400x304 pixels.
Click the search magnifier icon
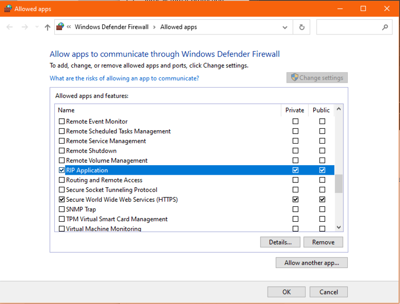click(385, 27)
